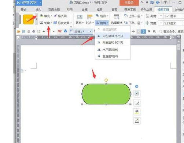Select the 绘图工具 ribbon tab

point(163,10)
